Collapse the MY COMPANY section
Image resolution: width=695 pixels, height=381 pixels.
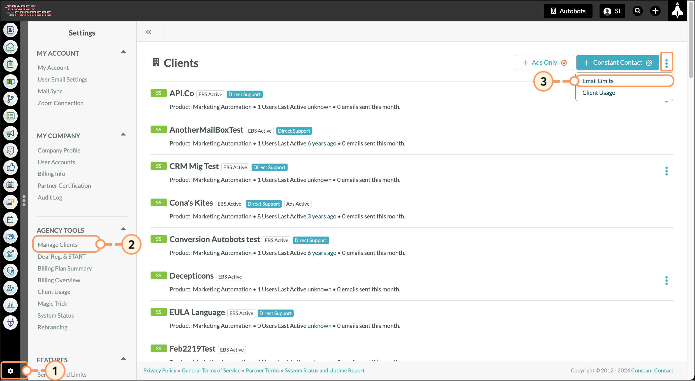tap(123, 134)
